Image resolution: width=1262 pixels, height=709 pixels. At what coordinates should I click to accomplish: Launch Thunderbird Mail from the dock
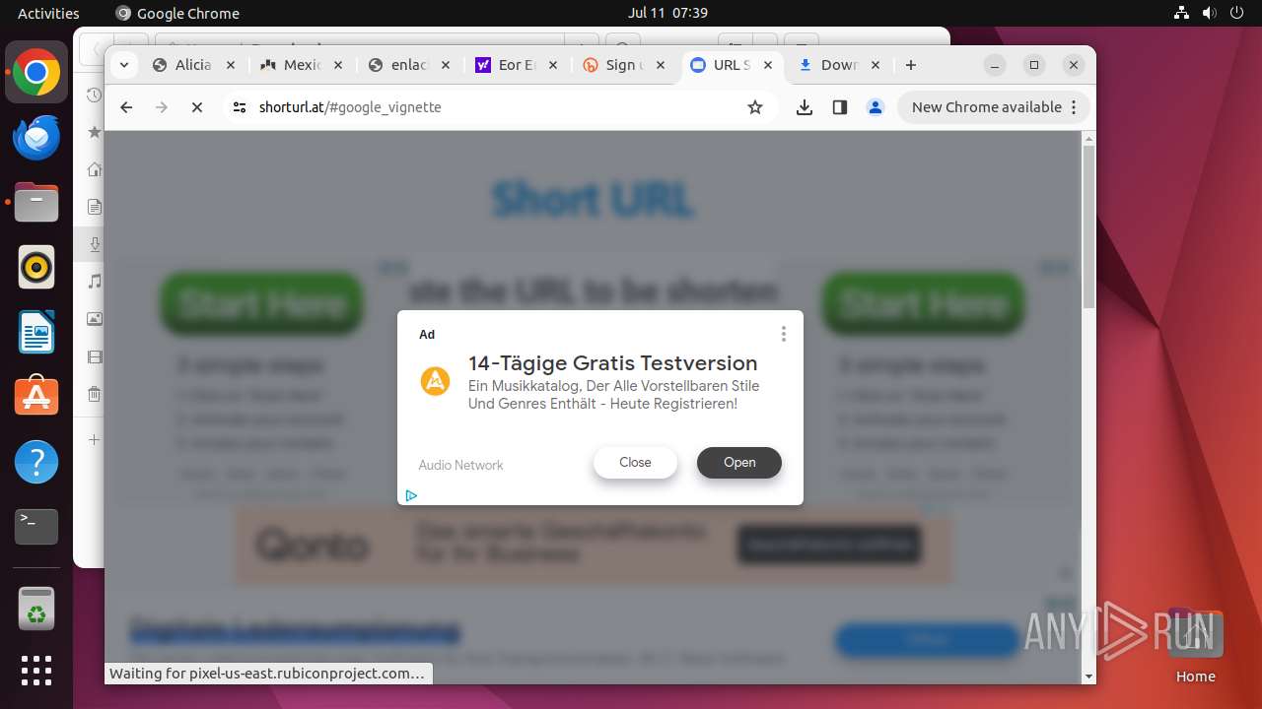click(36, 138)
